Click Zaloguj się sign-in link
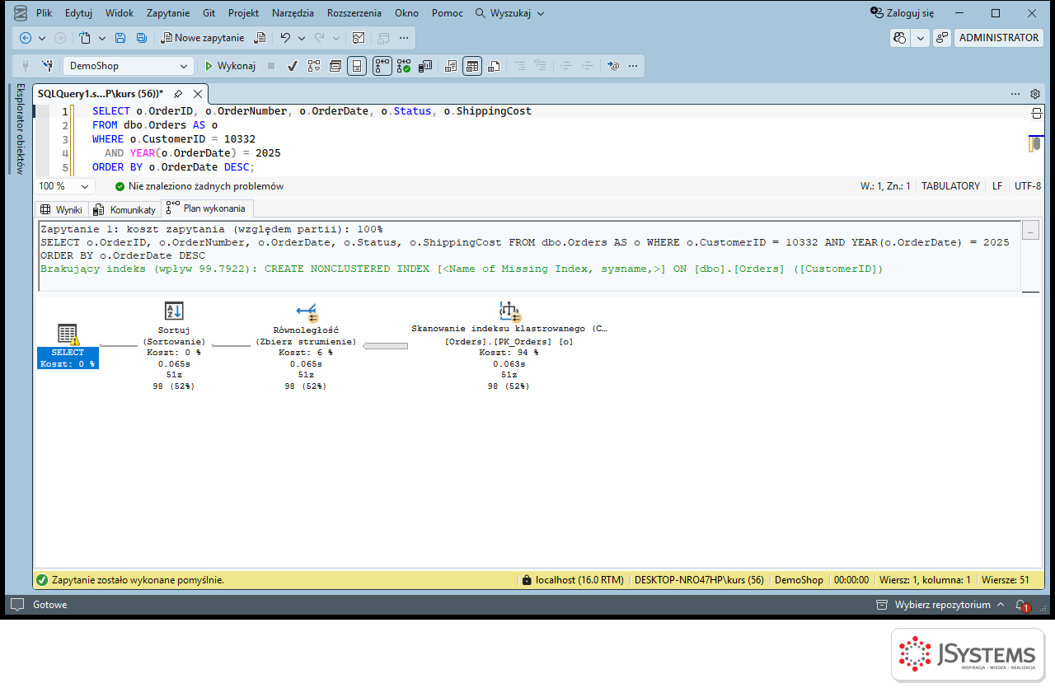 coord(903,13)
